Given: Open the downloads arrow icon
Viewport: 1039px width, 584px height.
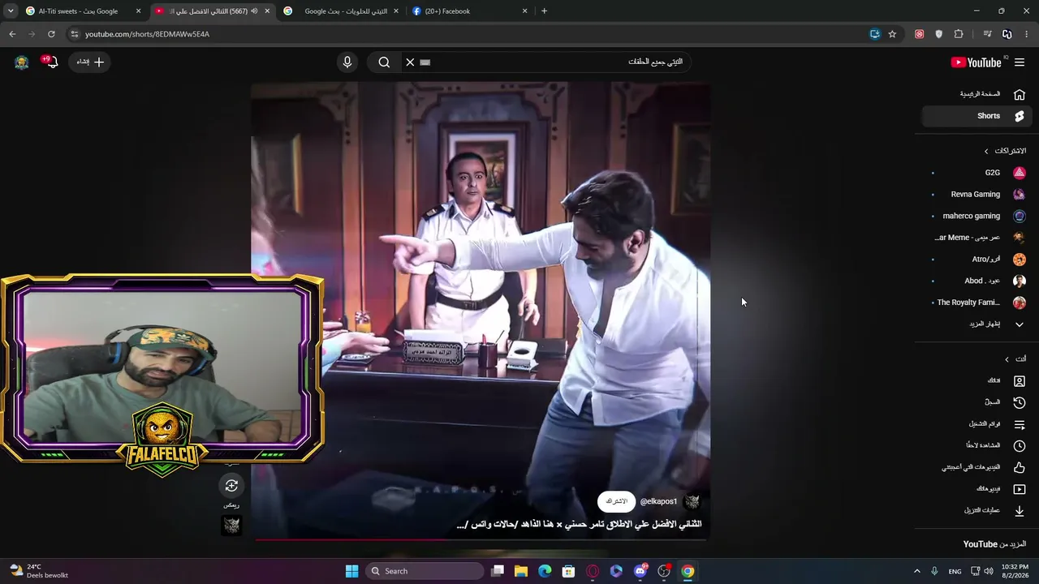Looking at the screenshot, I should point(1020,511).
